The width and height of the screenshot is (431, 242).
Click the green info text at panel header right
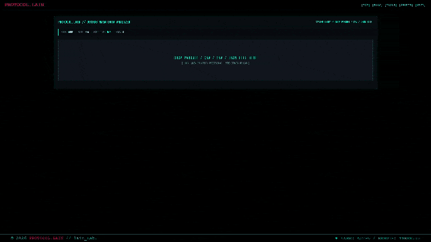343,22
